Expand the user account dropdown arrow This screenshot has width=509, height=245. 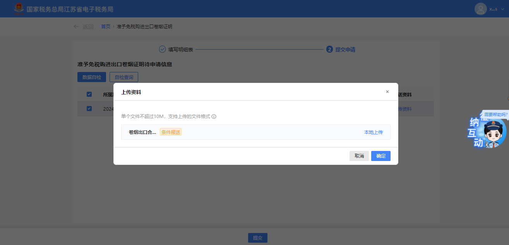pos(503,9)
